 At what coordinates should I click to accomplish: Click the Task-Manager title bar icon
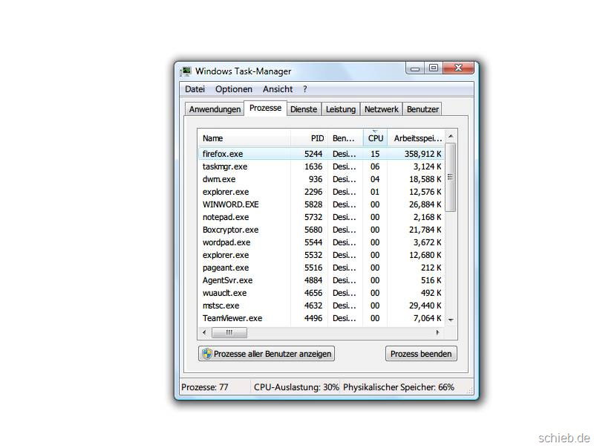(x=186, y=71)
